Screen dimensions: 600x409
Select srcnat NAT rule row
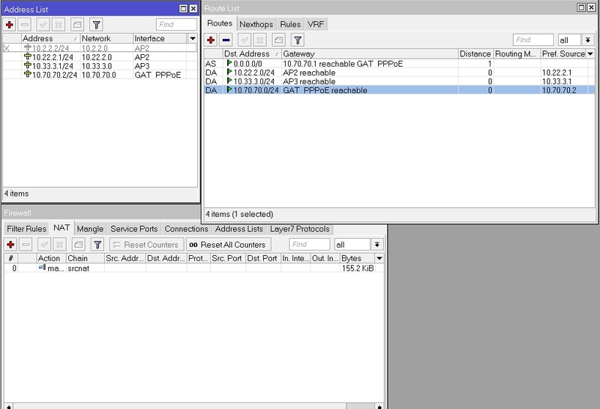(193, 268)
